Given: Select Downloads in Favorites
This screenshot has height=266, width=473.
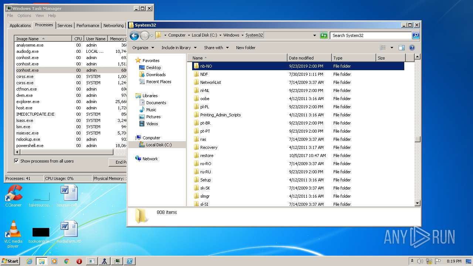Looking at the screenshot, I should (x=156, y=75).
